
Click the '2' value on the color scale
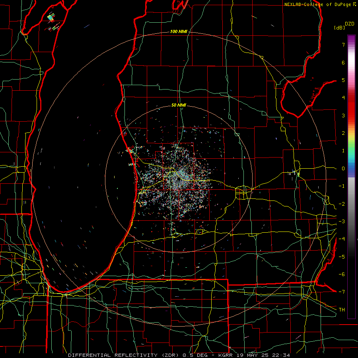343,133
